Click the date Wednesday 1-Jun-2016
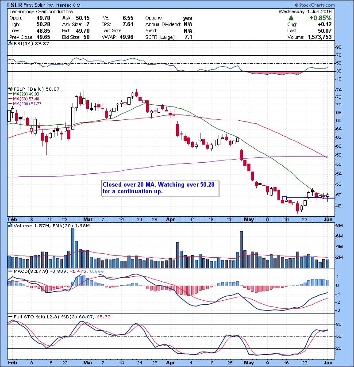 tap(305, 11)
